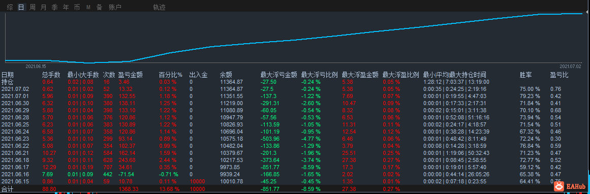Open the 季 quarterly tab
The height and width of the screenshot is (194, 590).
[x=54, y=7]
